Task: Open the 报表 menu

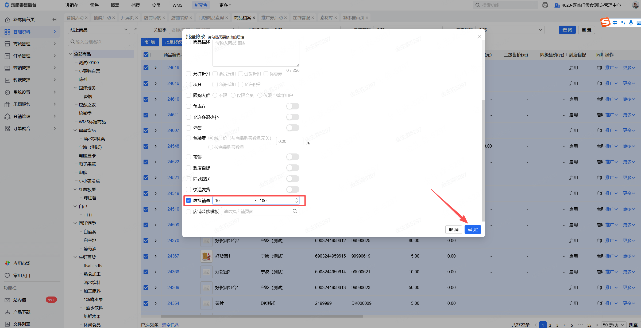Action: pos(115,5)
